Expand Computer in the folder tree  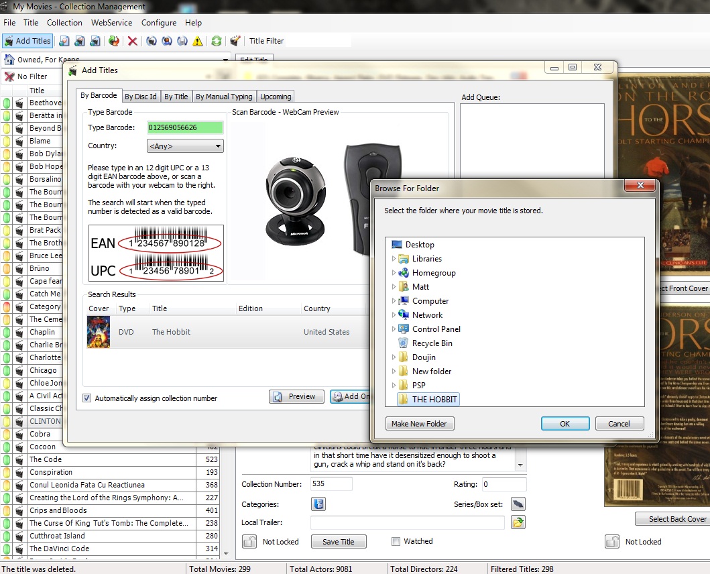394,300
